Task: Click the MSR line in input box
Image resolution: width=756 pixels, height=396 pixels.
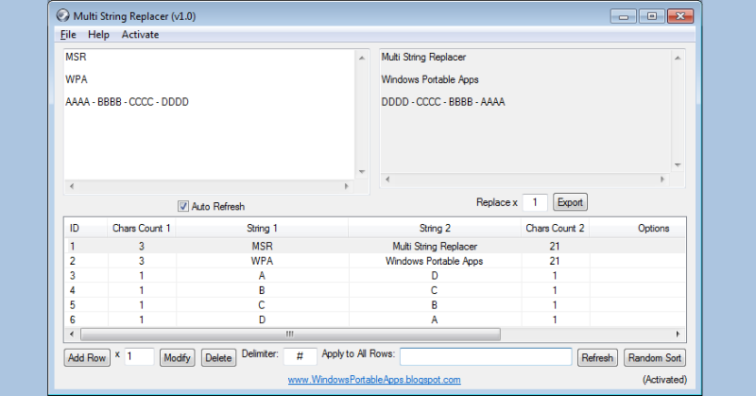Action: 76,57
